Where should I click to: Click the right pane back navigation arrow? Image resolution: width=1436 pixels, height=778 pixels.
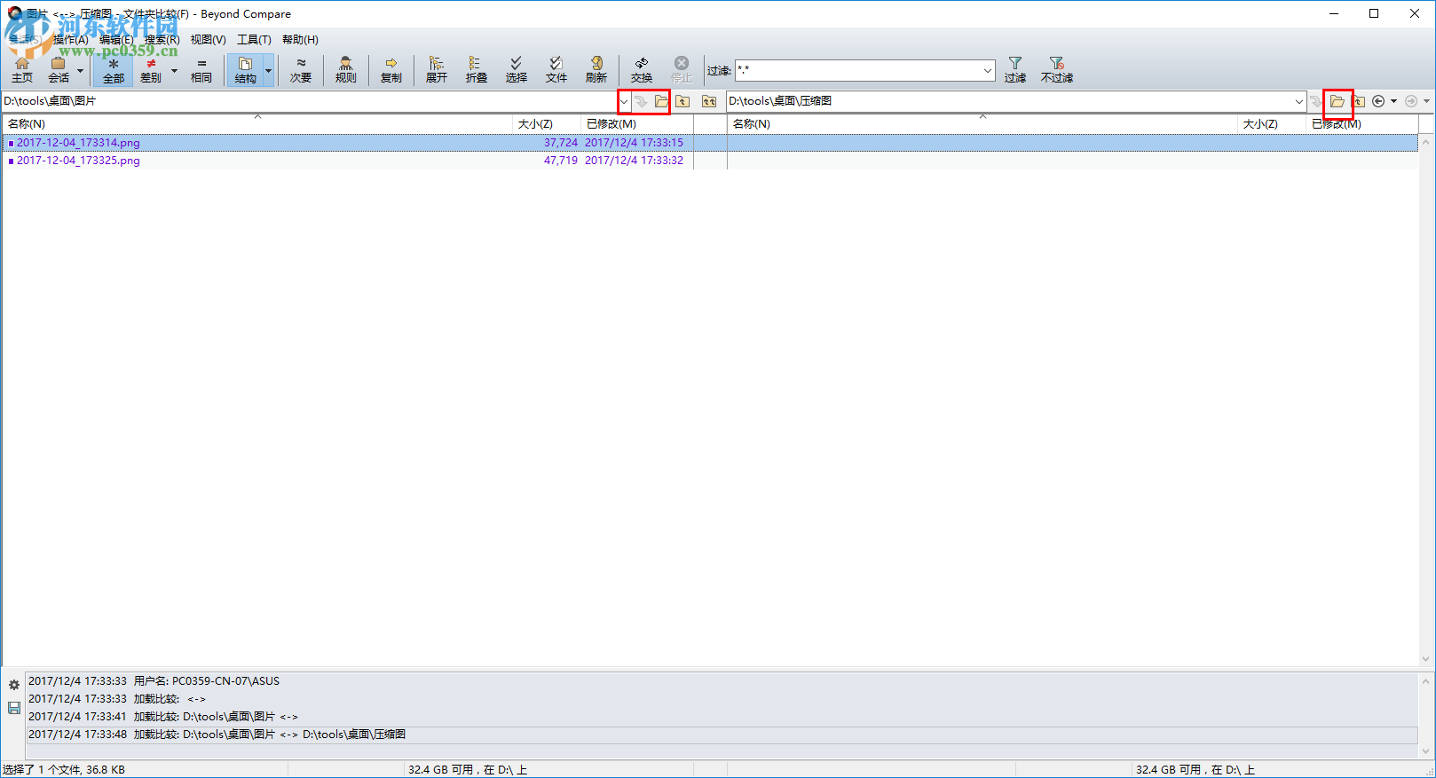coord(1378,101)
